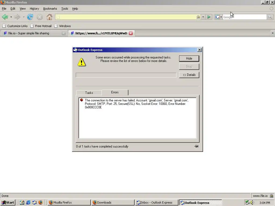This screenshot has width=275, height=206.
Task: Open the Customize Links bookmark
Action: tap(15, 26)
